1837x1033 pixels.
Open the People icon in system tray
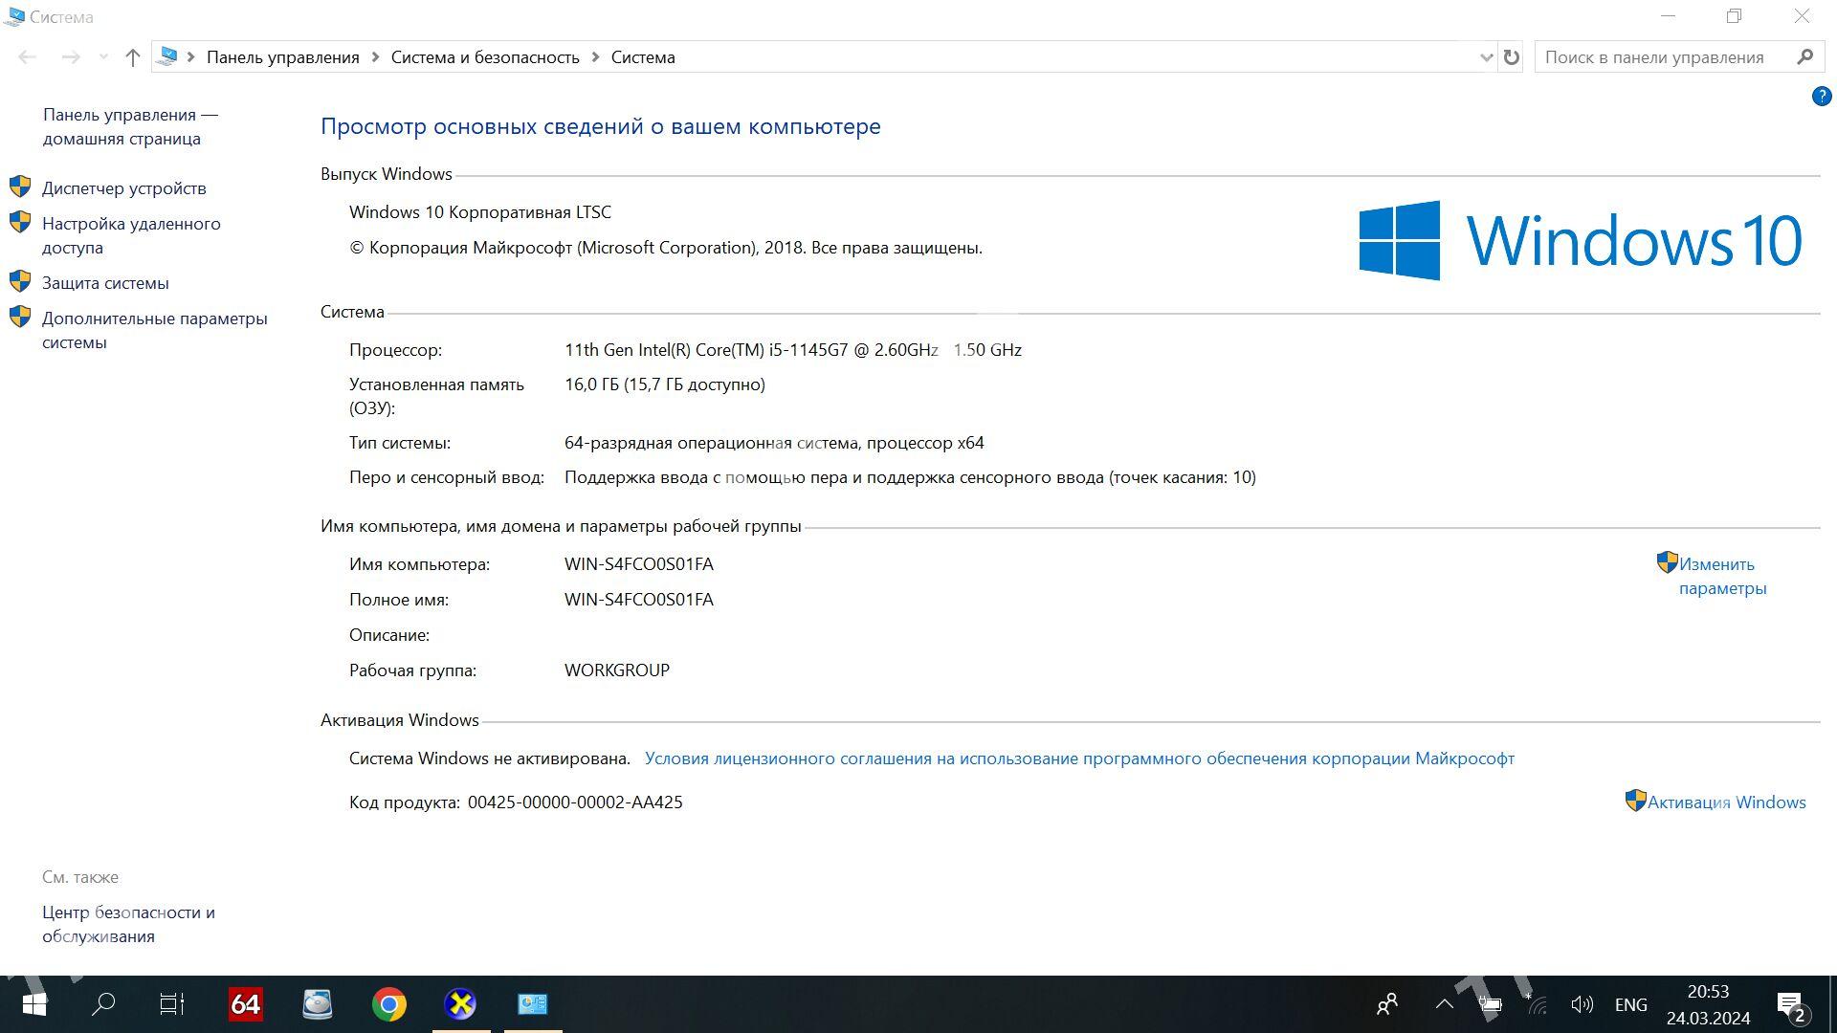pos(1387,1004)
